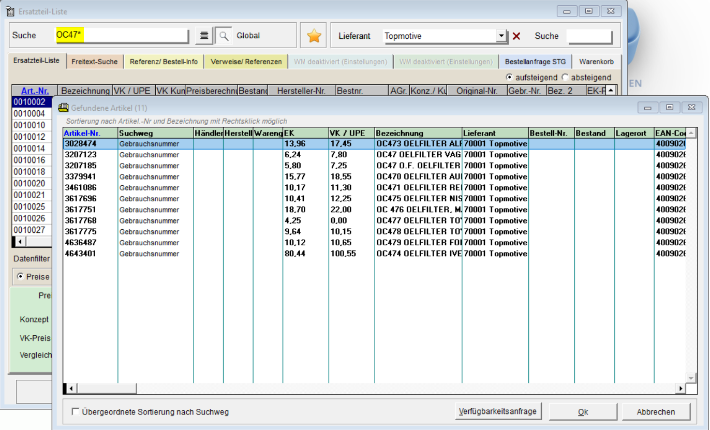Switch to the Ersatzteil-Liste tab

click(36, 61)
